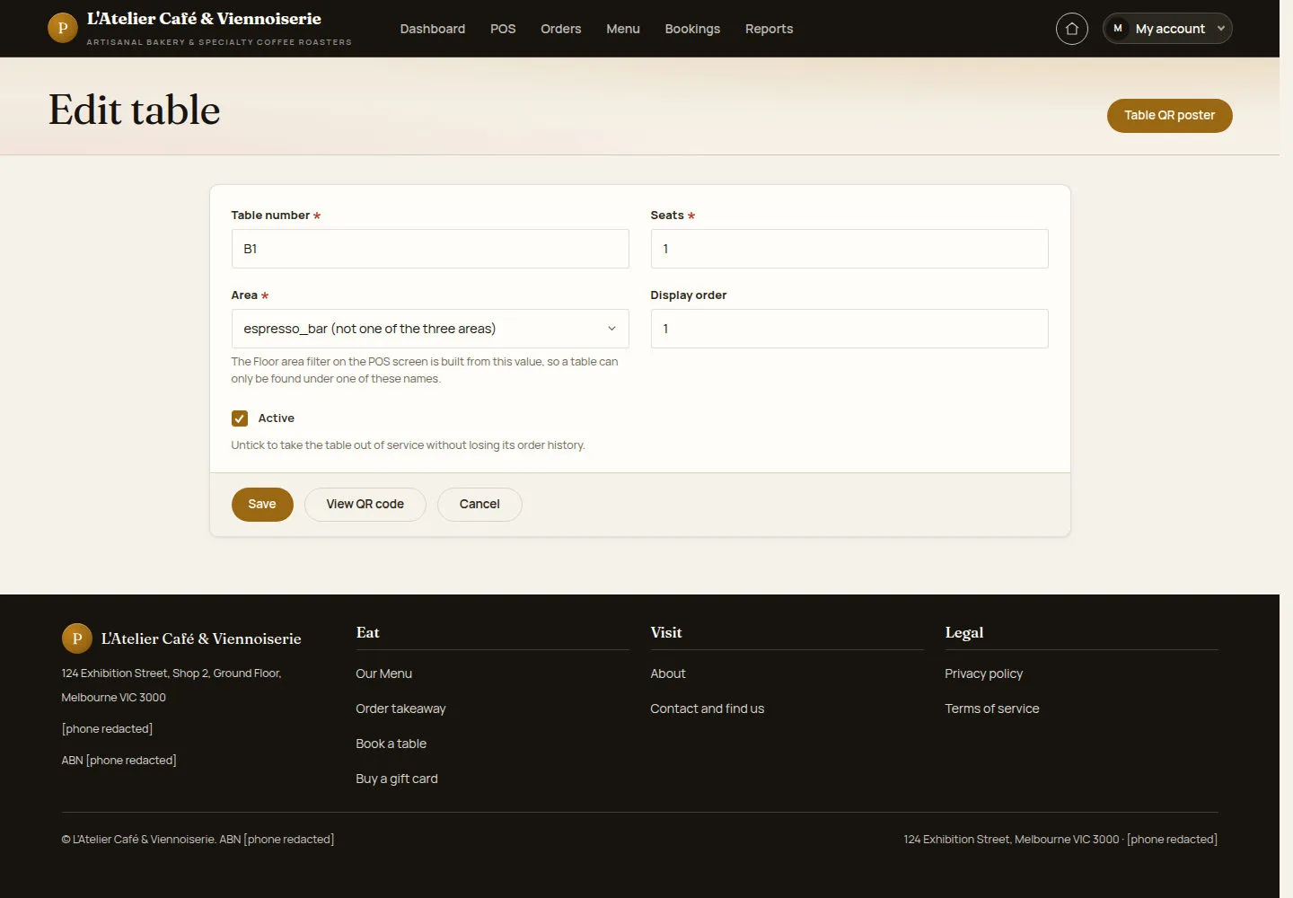The image size is (1293, 898).
Task: Open the Our Menu footer link
Action: 384,673
